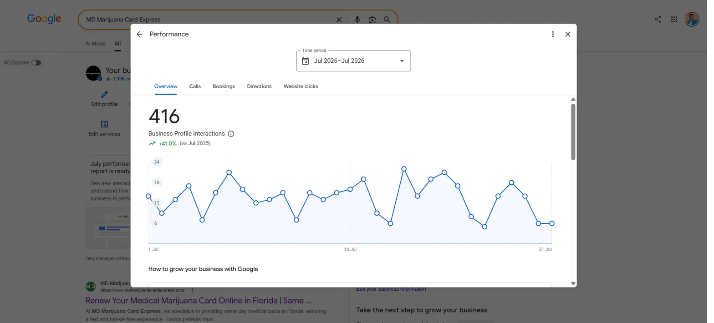This screenshot has width=714, height=323.
Task: Open the calendar icon in Time period field
Action: (306, 61)
